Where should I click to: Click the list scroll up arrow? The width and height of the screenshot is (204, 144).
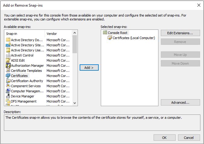click(x=75, y=33)
